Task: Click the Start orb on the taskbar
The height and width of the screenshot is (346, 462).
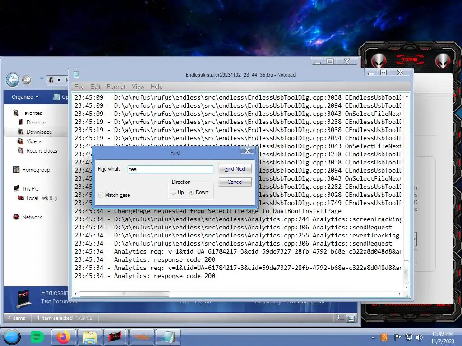Action: tap(12, 337)
